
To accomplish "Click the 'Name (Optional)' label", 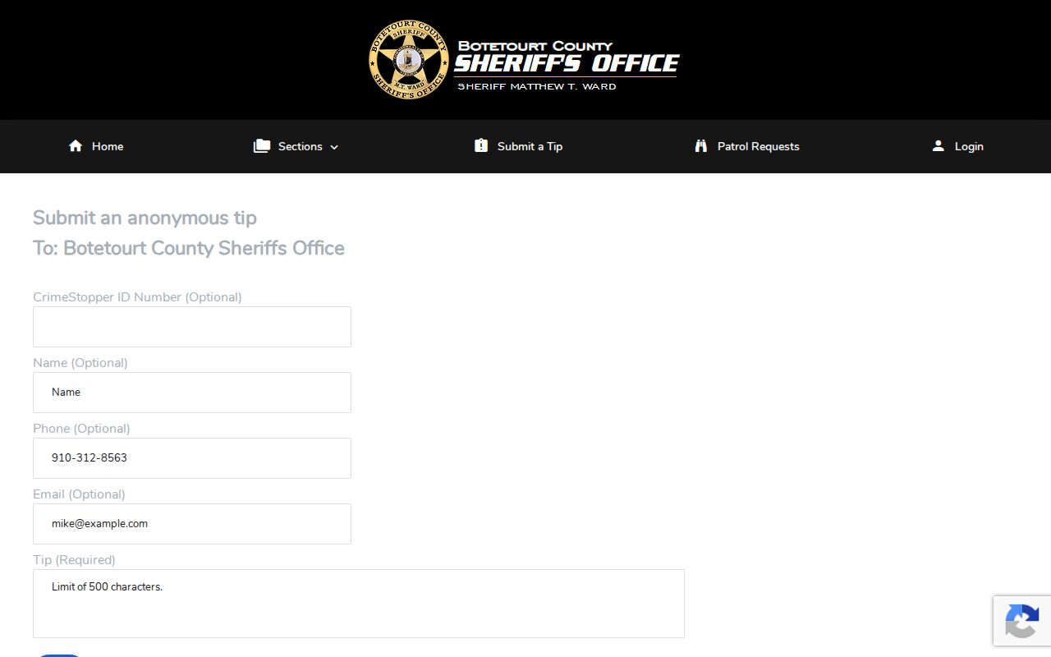I will point(80,363).
